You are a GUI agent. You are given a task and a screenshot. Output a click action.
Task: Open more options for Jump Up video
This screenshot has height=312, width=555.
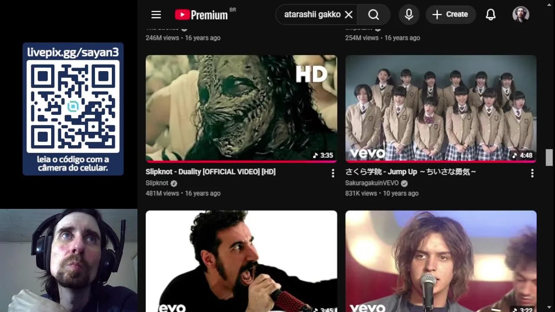point(532,173)
